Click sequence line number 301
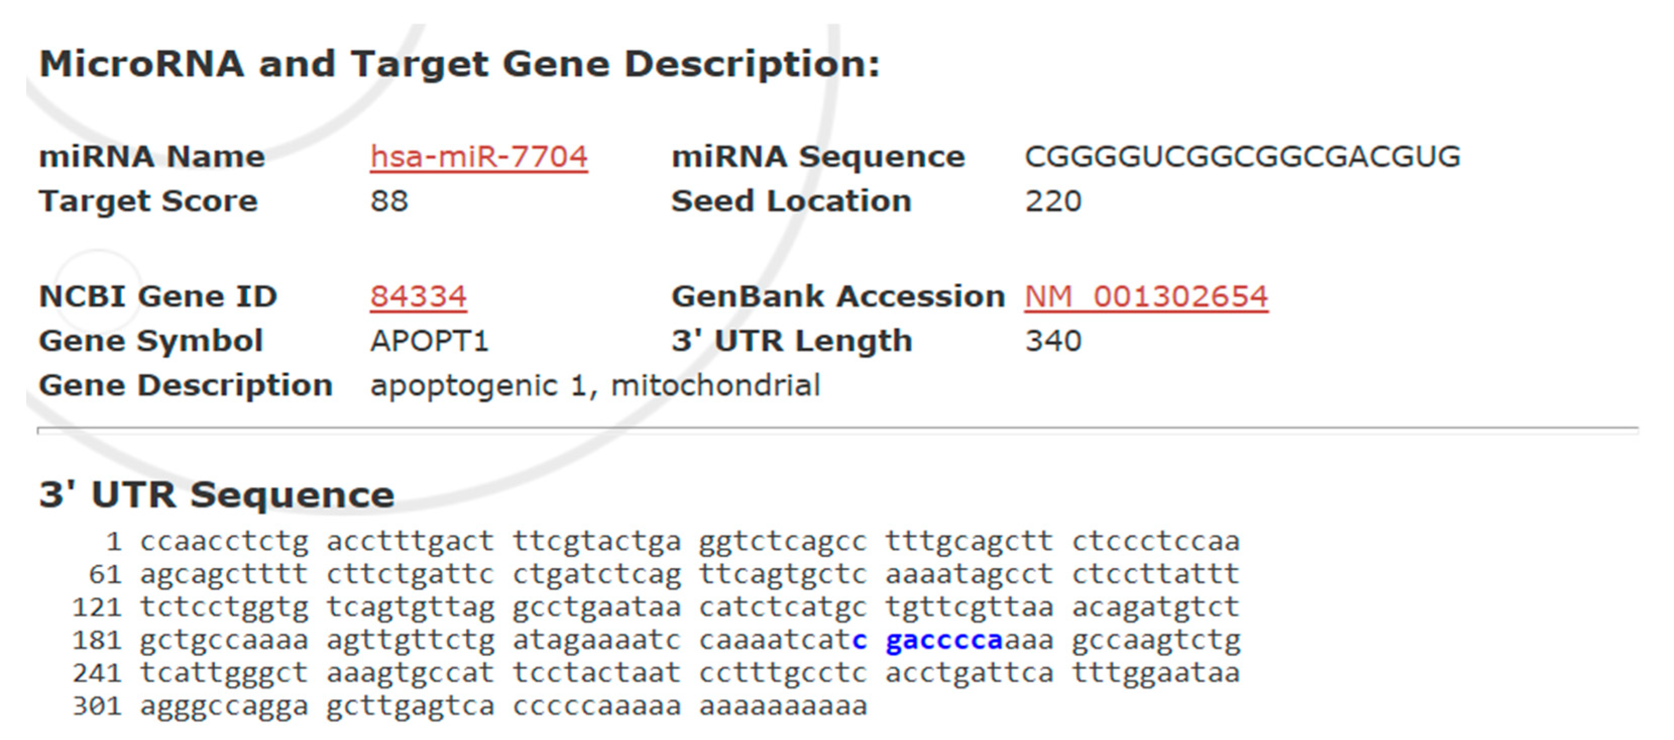 click(x=97, y=706)
